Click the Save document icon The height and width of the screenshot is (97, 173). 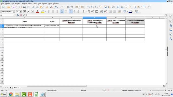coord(14,7)
